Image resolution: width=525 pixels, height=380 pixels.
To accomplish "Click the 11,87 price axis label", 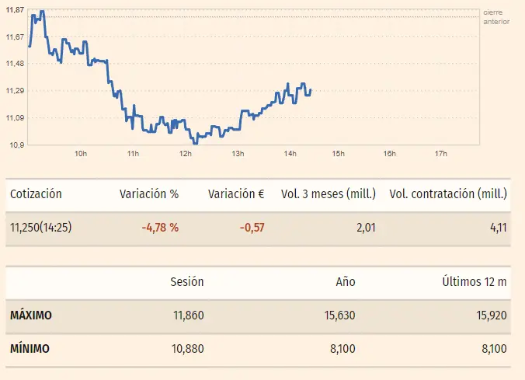I will tap(16, 9).
